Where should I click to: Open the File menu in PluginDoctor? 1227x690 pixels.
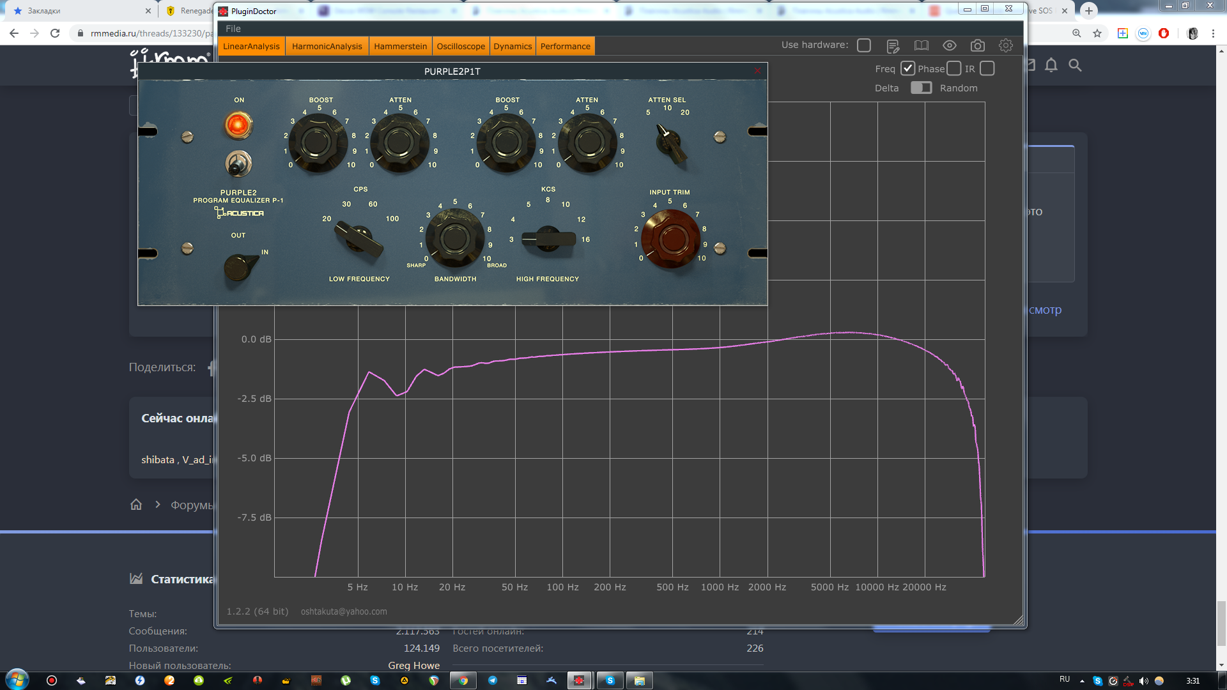click(233, 29)
